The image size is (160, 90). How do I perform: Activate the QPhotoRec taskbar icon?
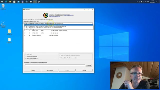point(35,2)
